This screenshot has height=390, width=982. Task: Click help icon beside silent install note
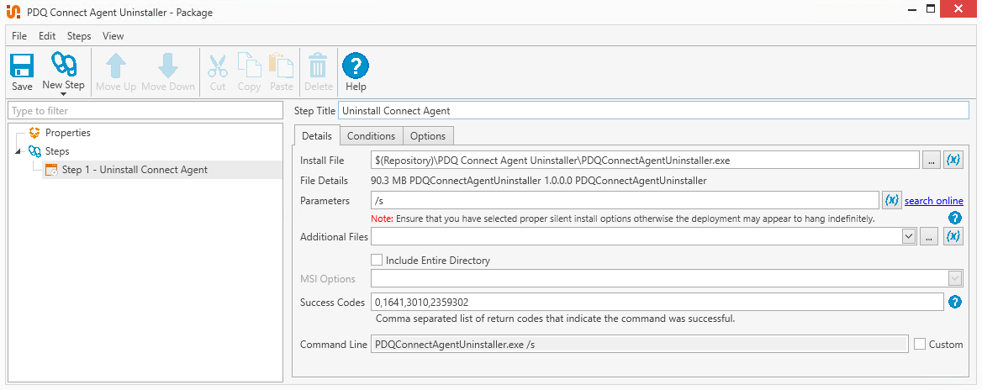click(954, 219)
